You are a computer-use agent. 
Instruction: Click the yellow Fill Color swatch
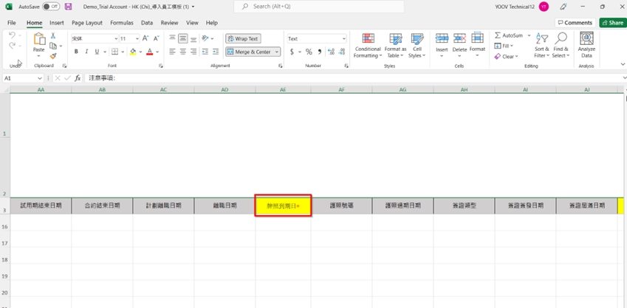(x=133, y=52)
